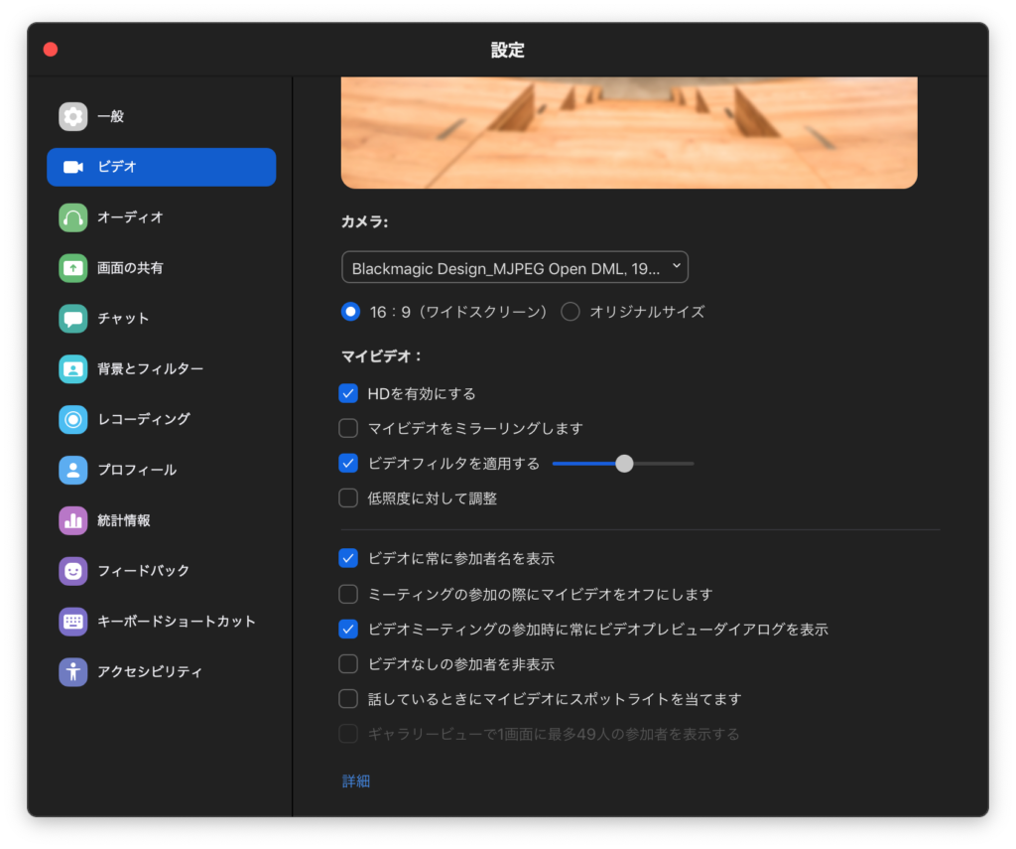This screenshot has height=849, width=1016.
Task: Click the headphones icon beside オーディオ
Action: [x=73, y=217]
